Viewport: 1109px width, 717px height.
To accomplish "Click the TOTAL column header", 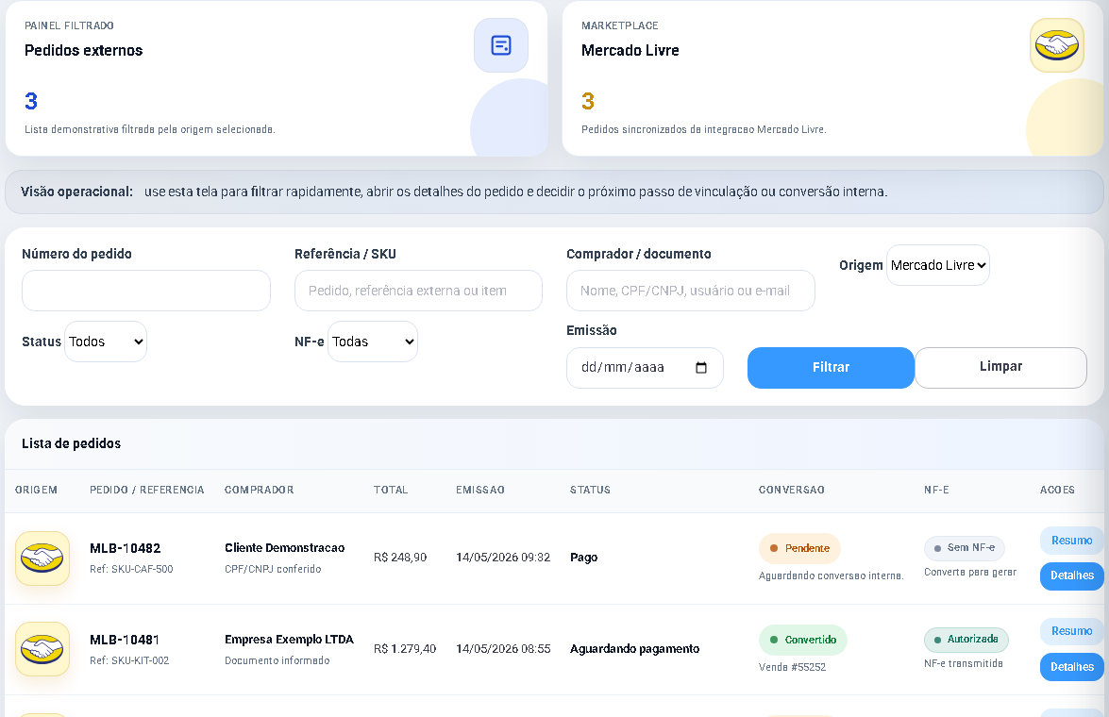I will (x=391, y=490).
